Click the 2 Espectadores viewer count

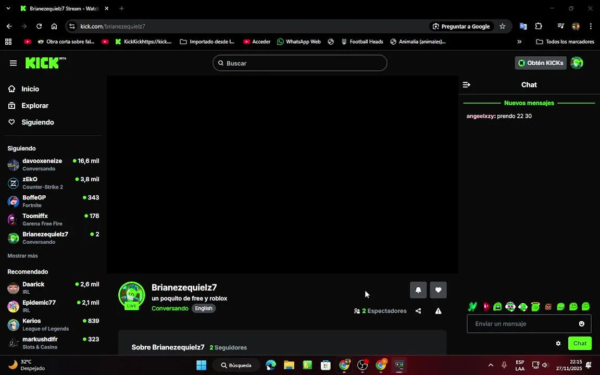pos(380,311)
